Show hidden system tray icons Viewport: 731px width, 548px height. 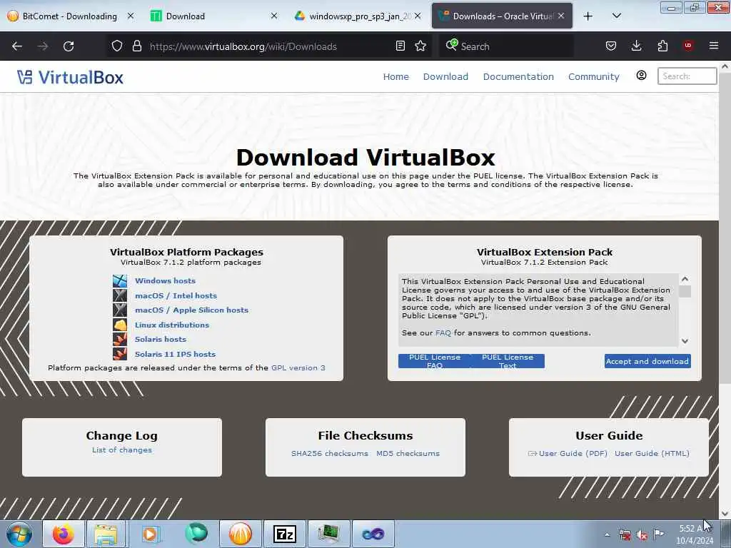coord(607,535)
